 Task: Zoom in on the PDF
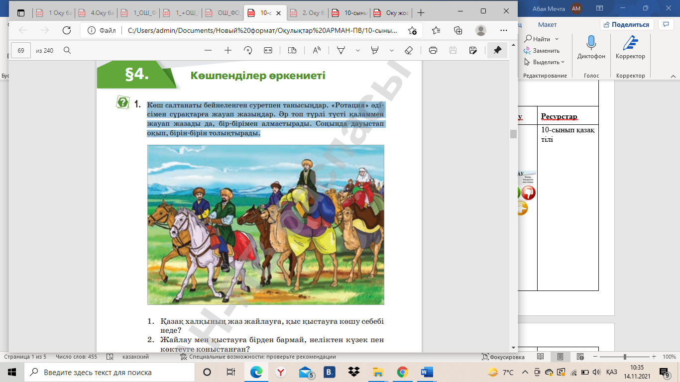coord(228,50)
